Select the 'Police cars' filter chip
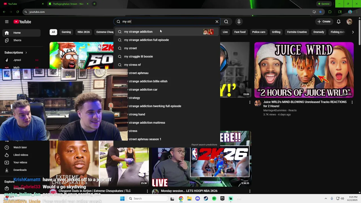The image size is (361, 203). 259,32
